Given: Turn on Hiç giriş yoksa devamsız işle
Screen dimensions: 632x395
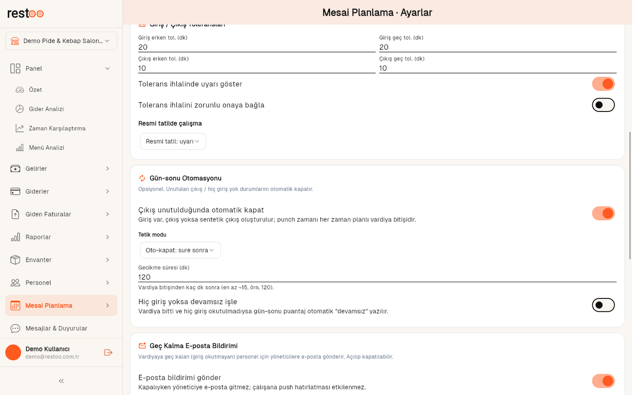Looking at the screenshot, I should point(604,305).
